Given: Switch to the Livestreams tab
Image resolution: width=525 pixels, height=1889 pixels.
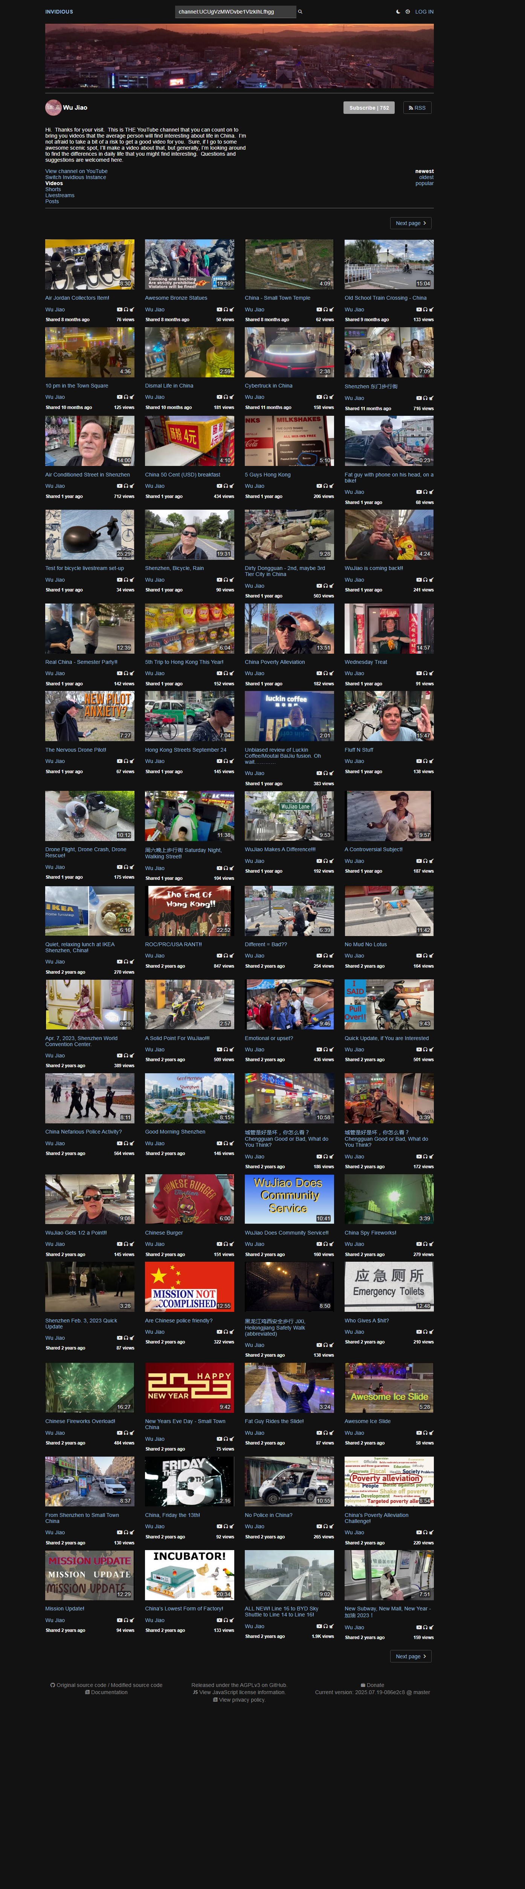Looking at the screenshot, I should pyautogui.click(x=60, y=195).
